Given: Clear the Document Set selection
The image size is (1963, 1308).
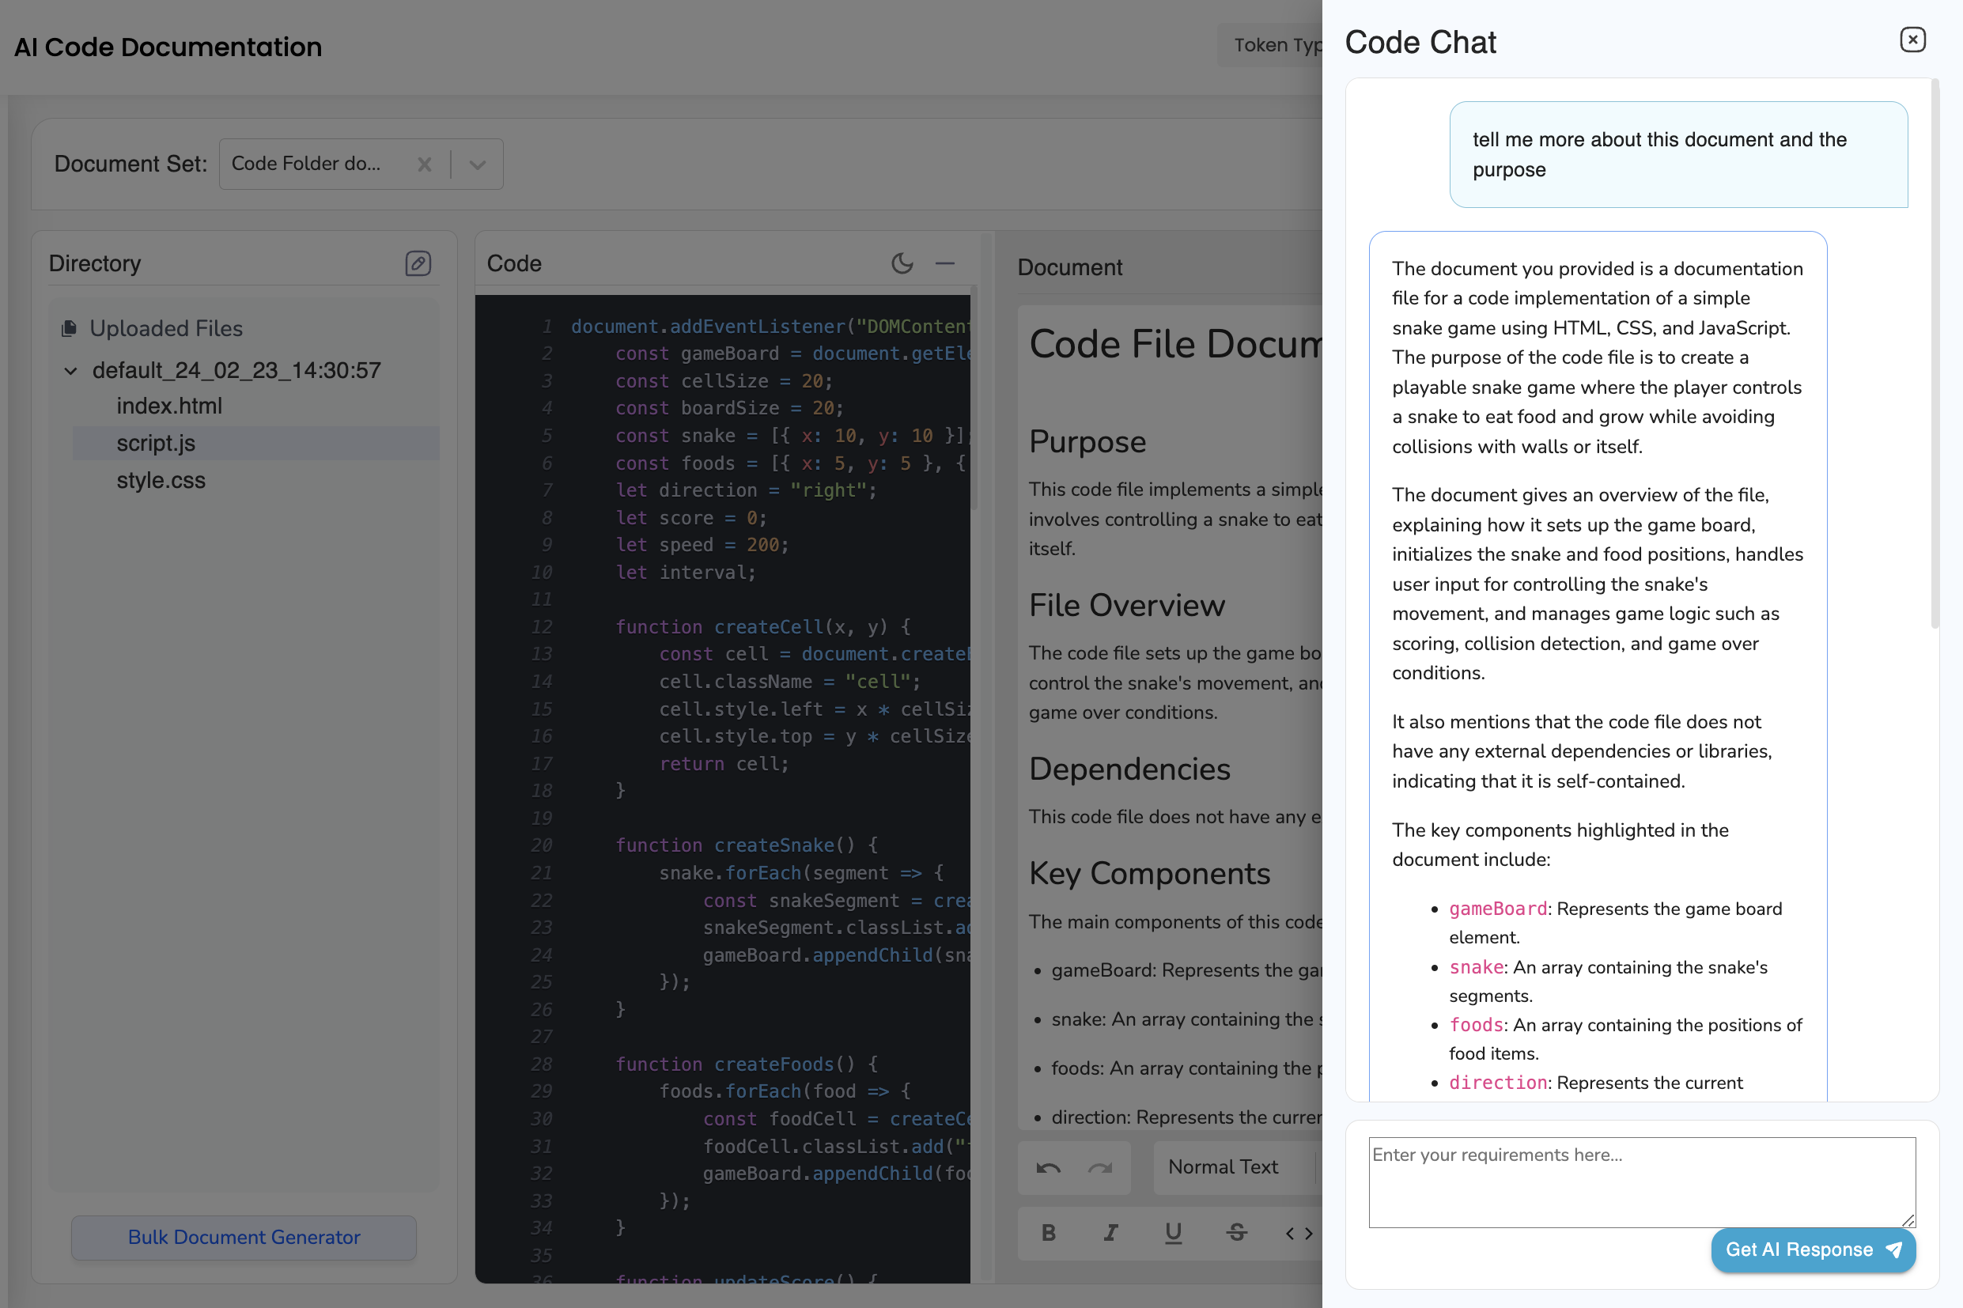Looking at the screenshot, I should click(x=425, y=164).
